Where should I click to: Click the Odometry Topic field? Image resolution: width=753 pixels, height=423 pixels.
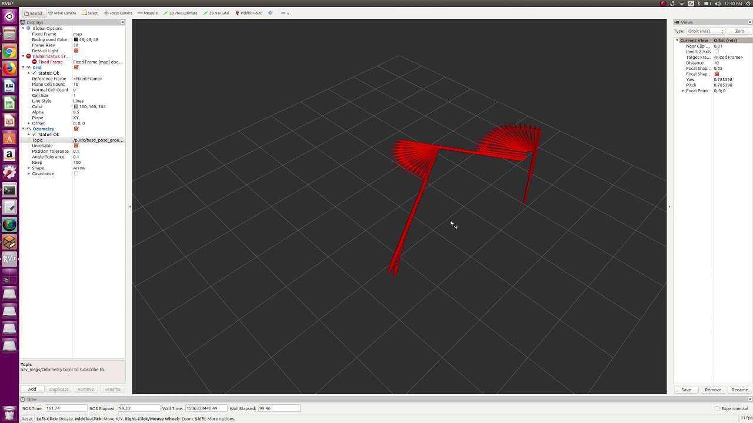tap(99, 140)
